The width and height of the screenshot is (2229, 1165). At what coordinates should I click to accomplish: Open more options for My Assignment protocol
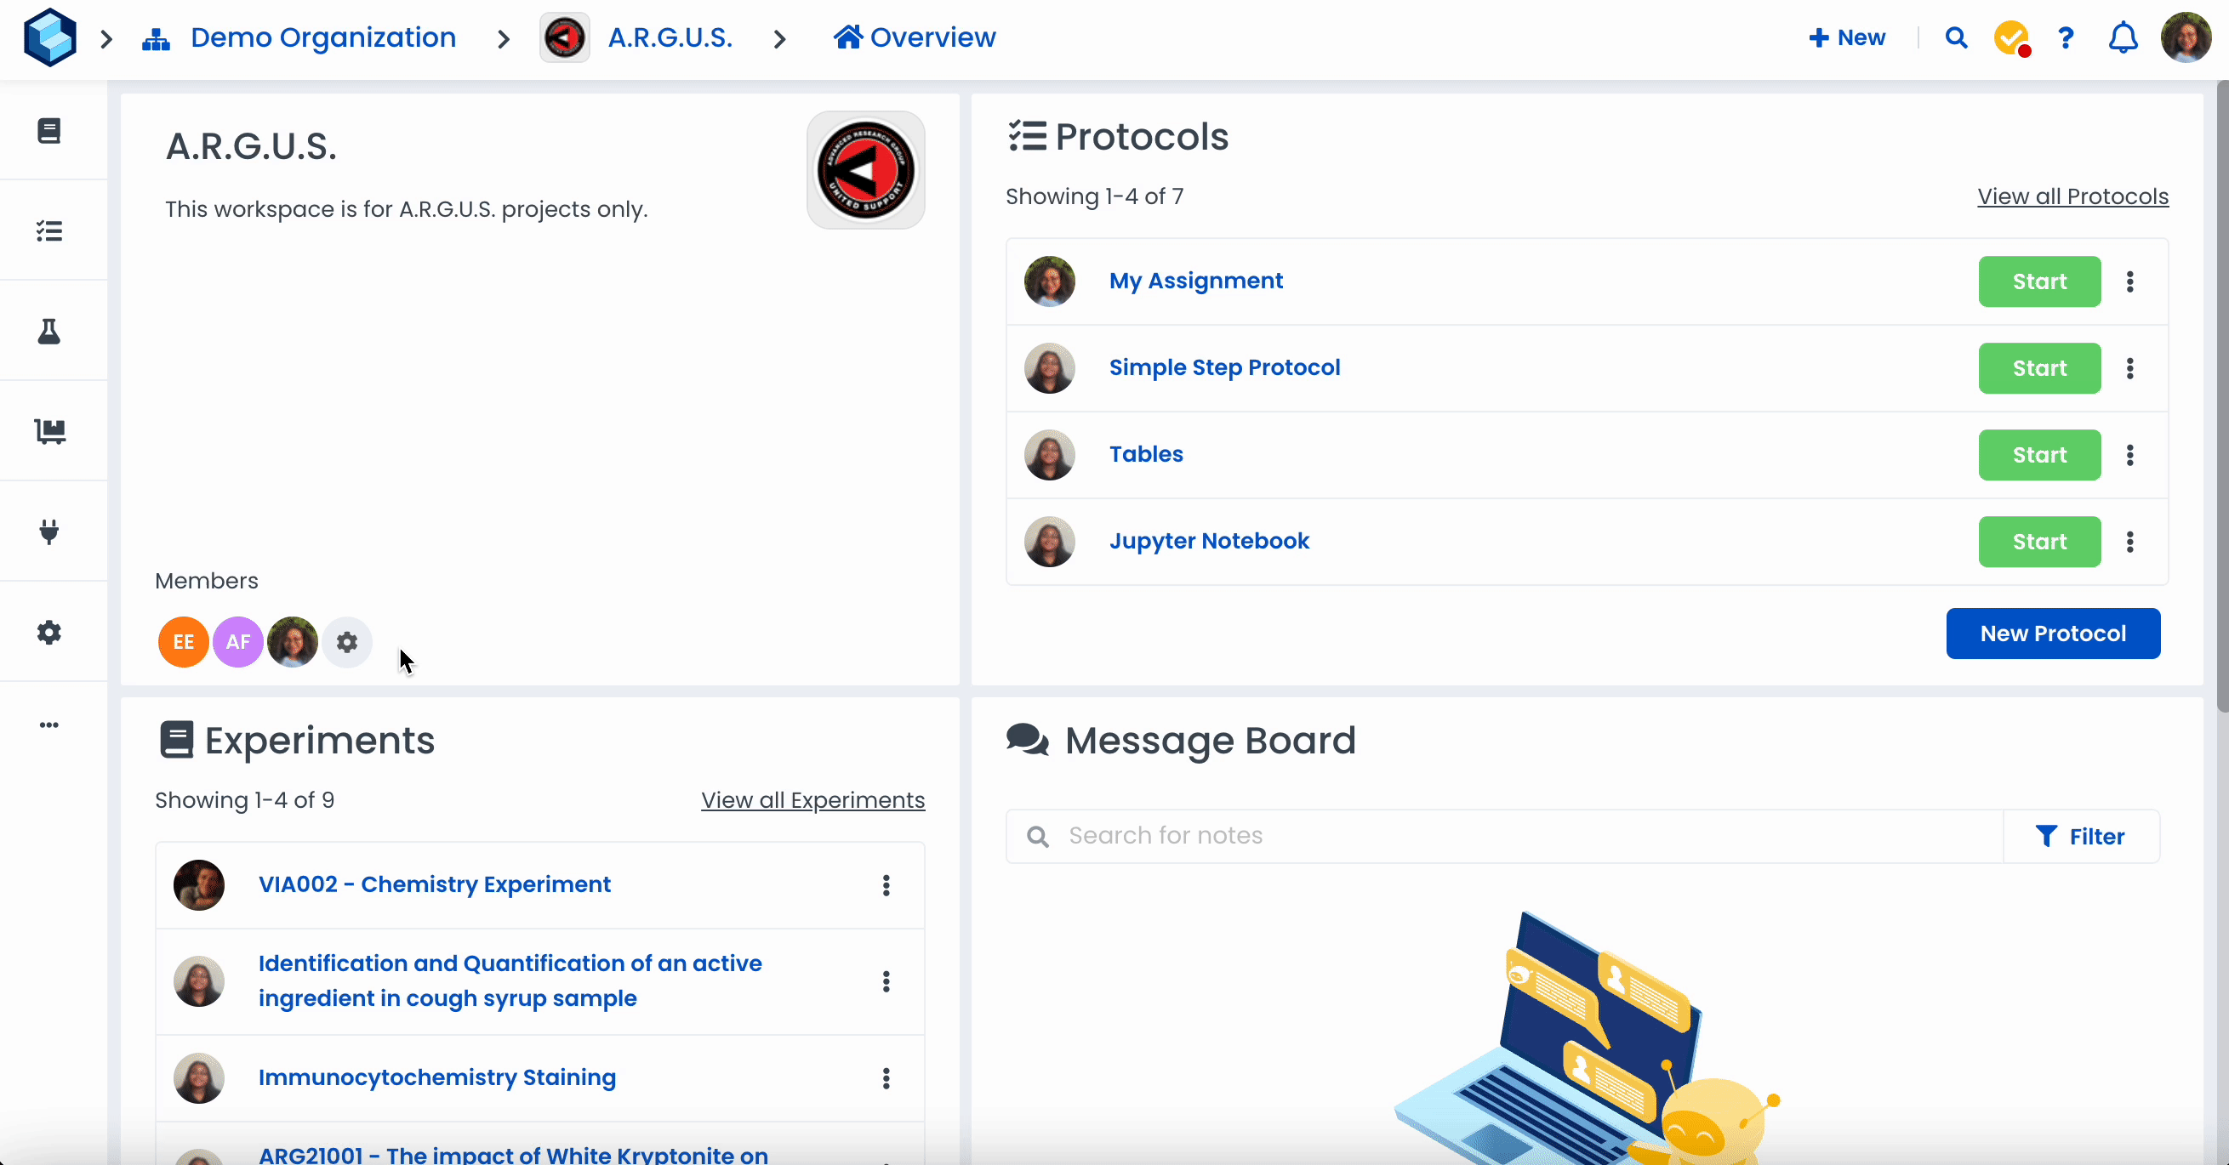[x=2130, y=282]
